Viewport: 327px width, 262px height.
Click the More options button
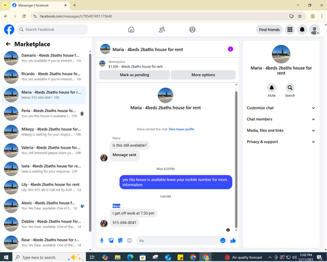(203, 75)
